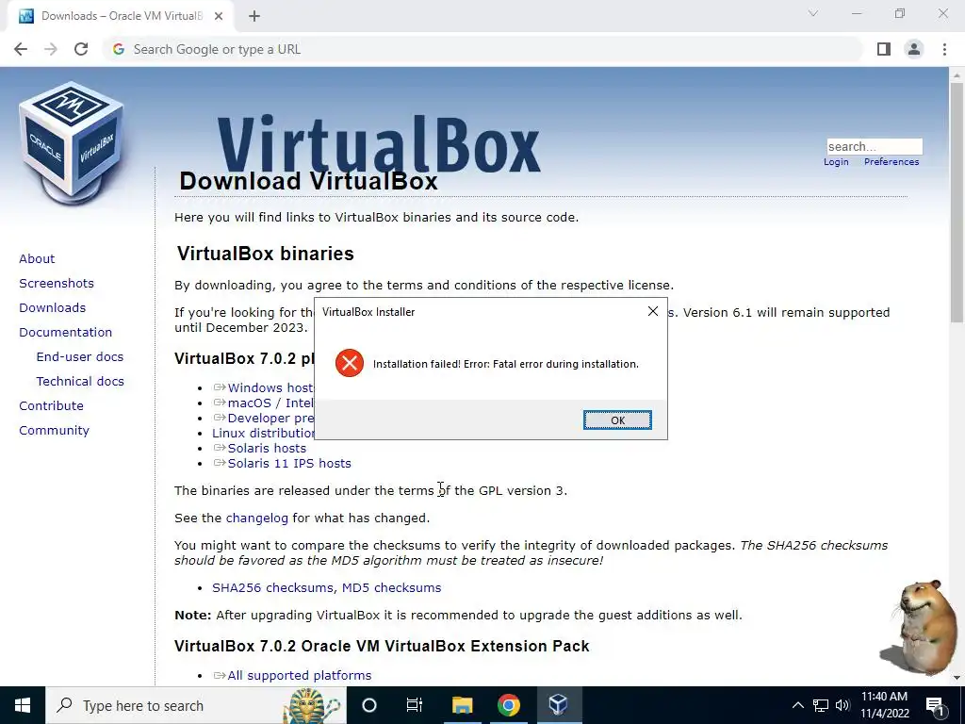Open the Windows Start menu
965x724 pixels.
(23, 705)
